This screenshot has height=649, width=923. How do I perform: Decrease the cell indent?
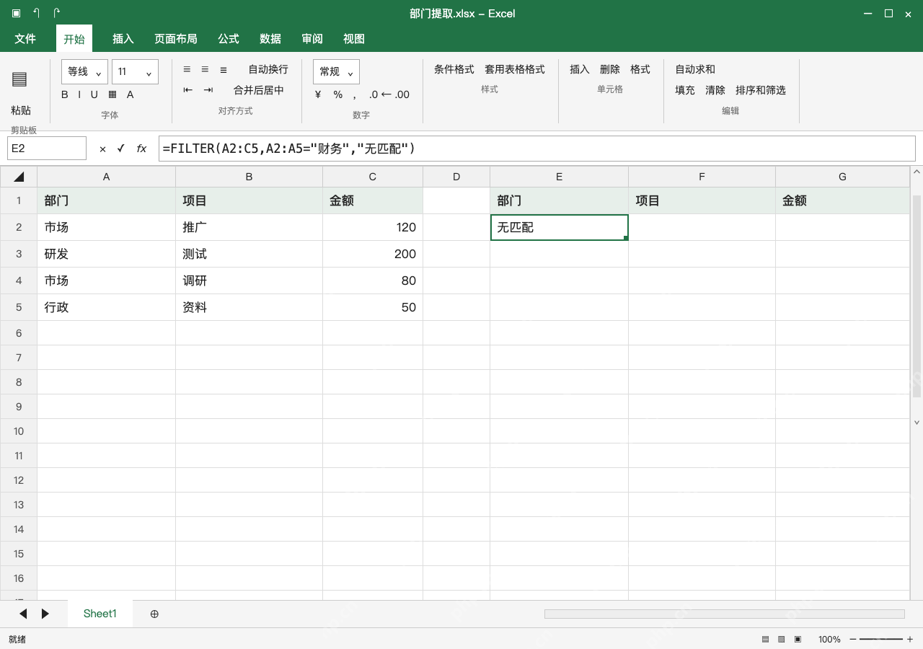coord(188,90)
